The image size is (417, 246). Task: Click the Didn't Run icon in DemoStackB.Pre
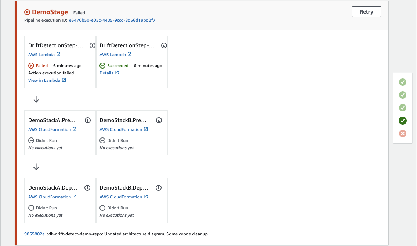[x=102, y=140]
